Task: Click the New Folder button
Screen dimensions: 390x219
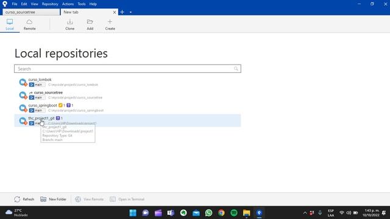Action: click(x=54, y=199)
